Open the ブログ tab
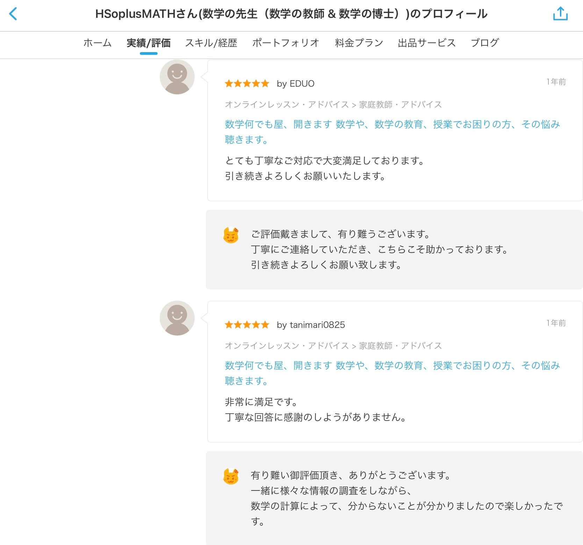Screen dimensions: 583x545 485,43
